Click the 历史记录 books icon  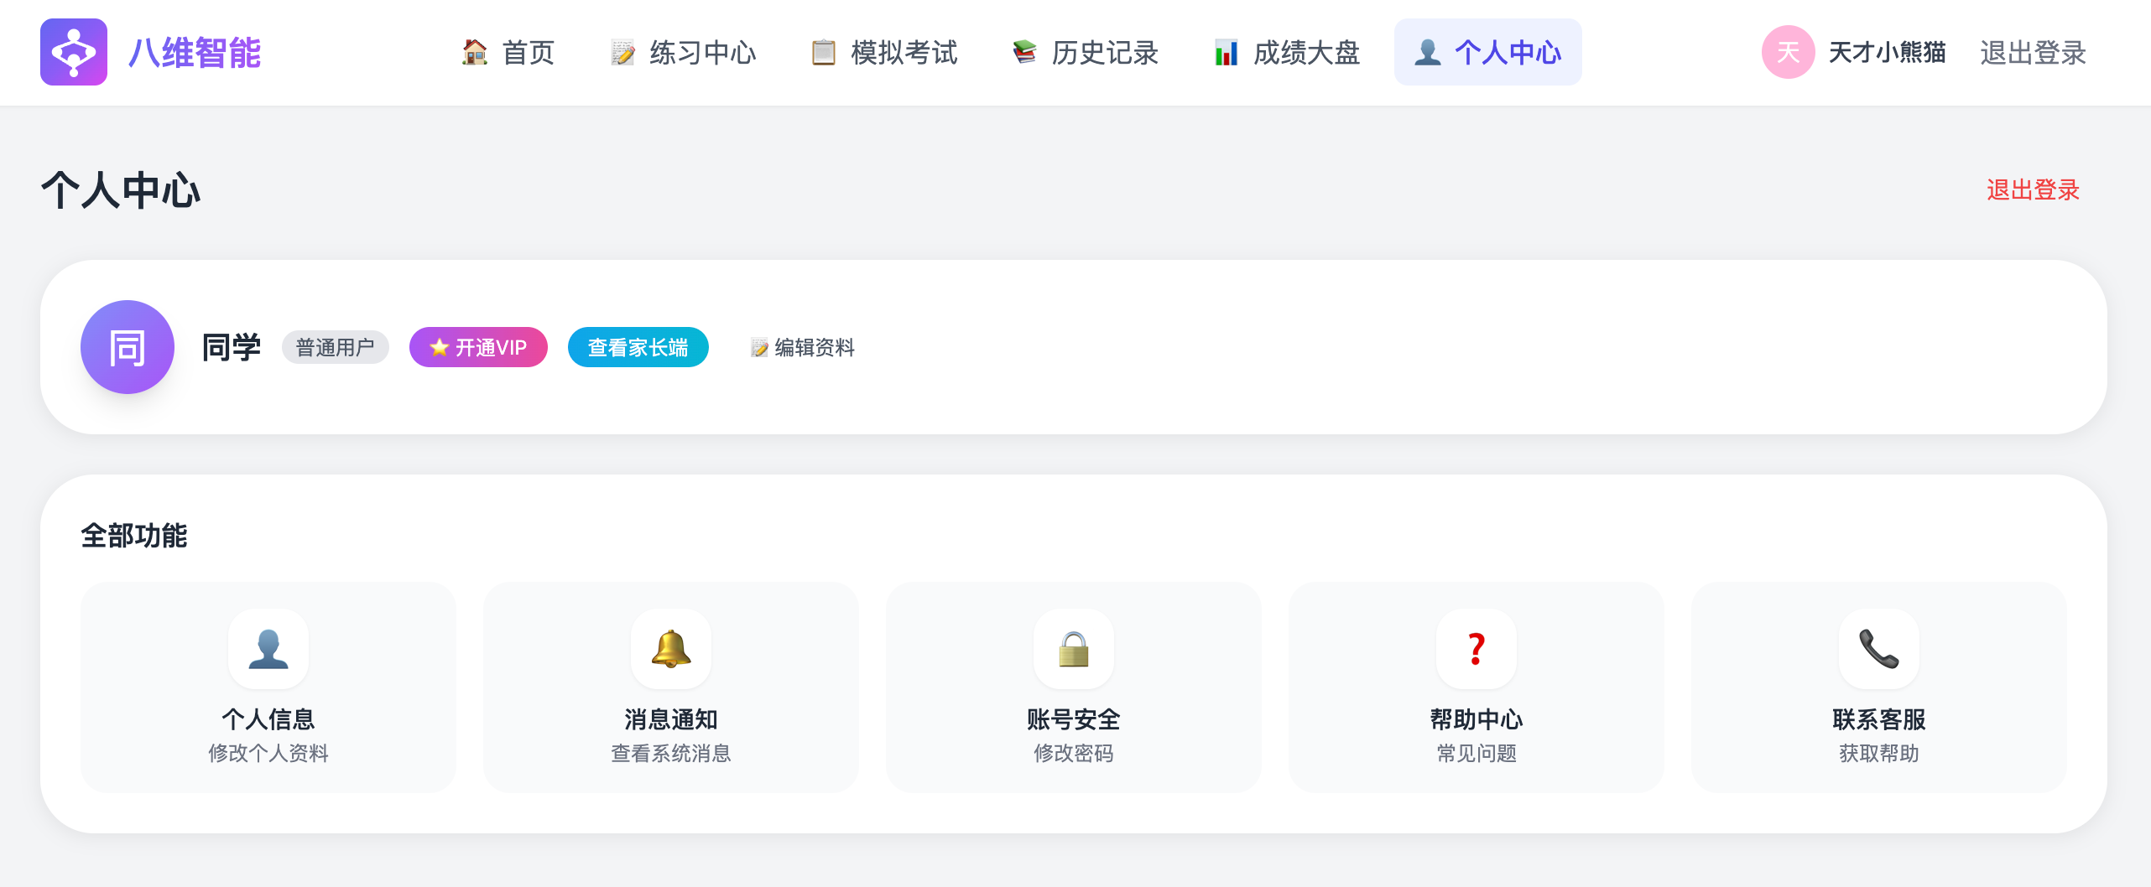pos(1024,52)
